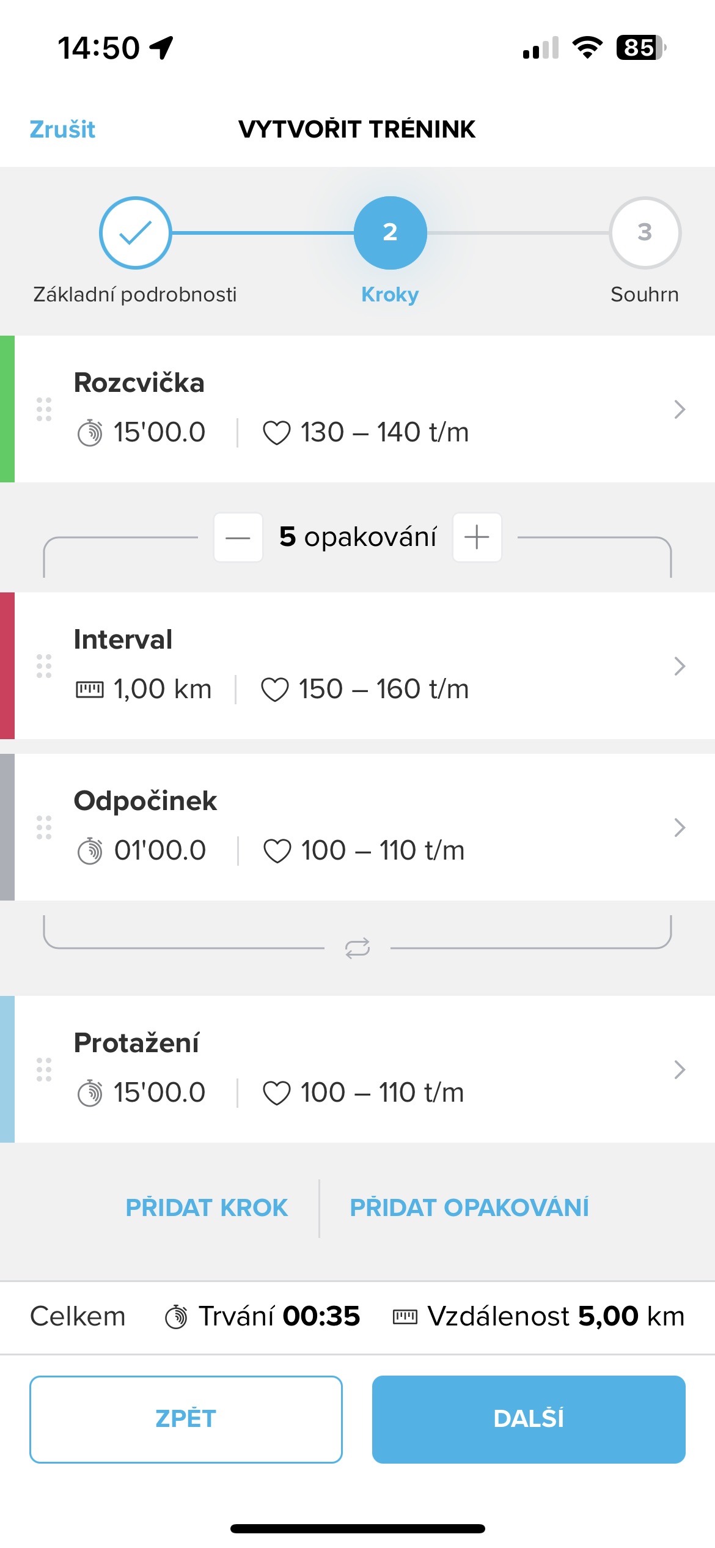Go to step 2 Kroky

[x=390, y=233]
